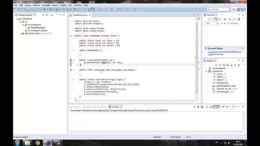Click the All working set filter
Viewport: 260px width, 146px height.
point(225,24)
